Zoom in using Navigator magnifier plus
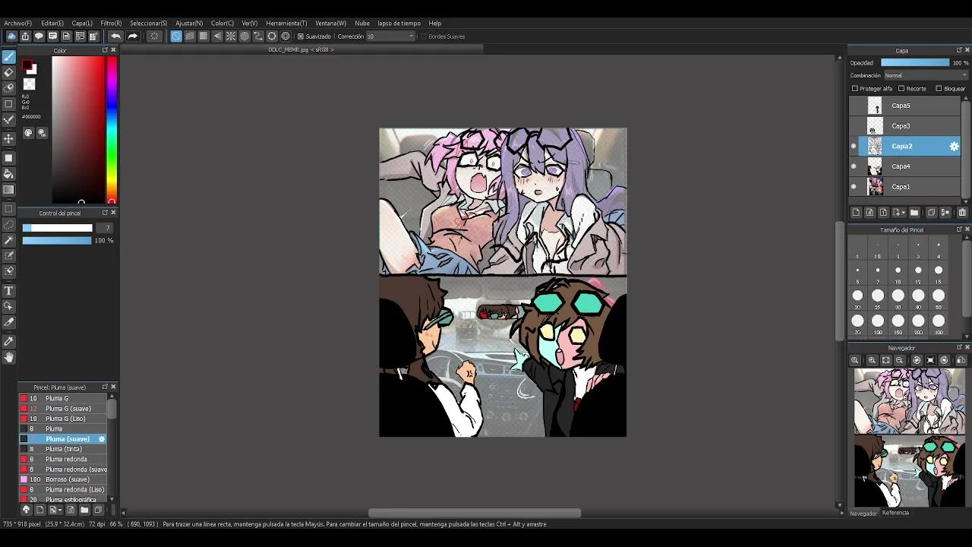 [872, 360]
